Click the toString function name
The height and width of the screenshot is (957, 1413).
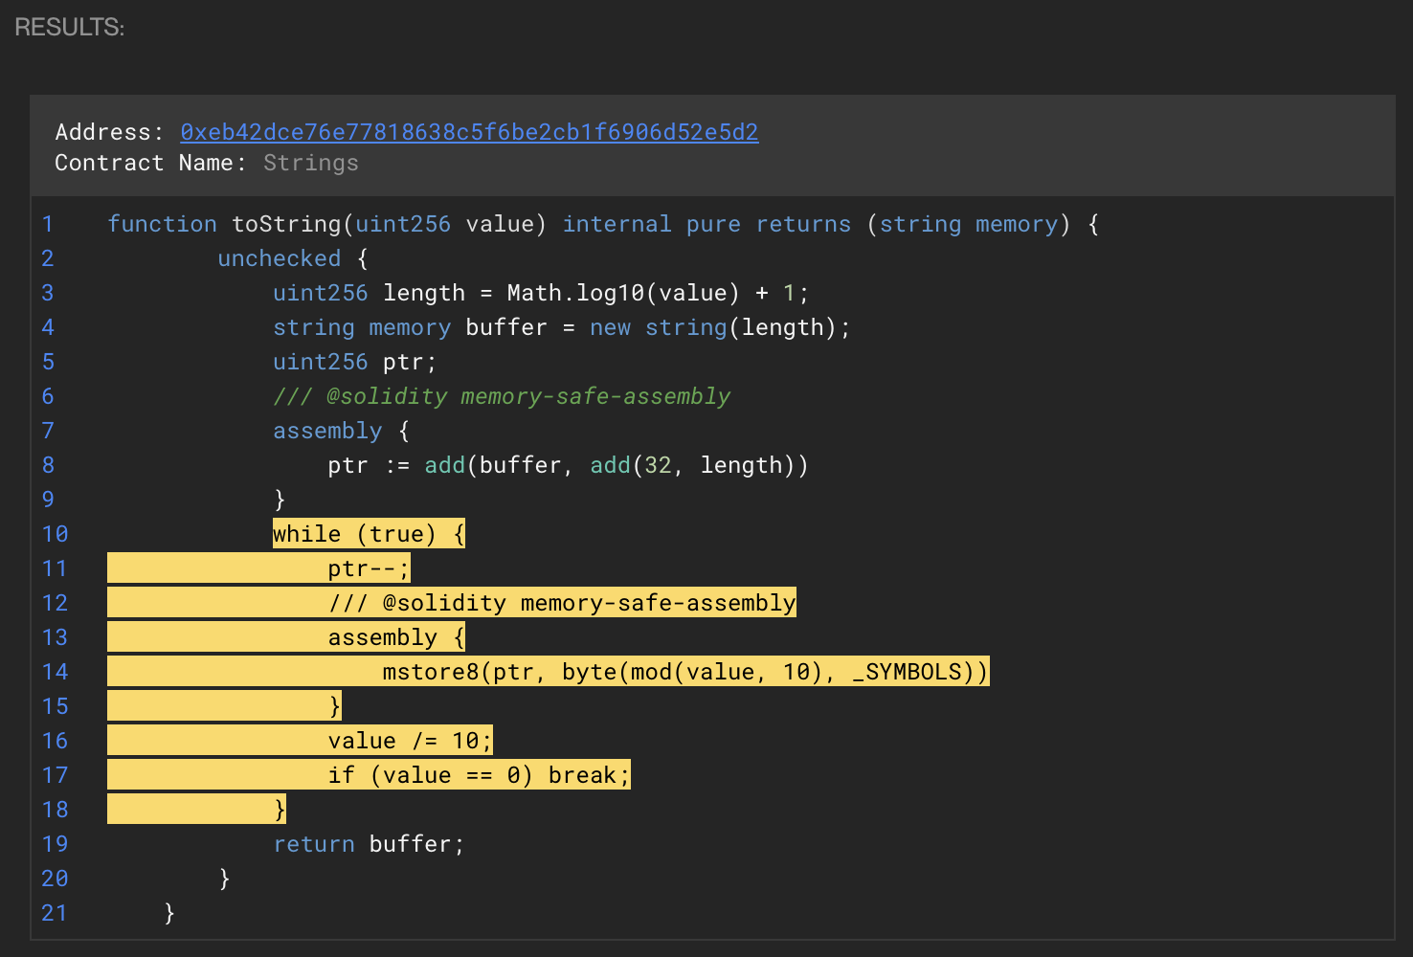click(x=286, y=225)
